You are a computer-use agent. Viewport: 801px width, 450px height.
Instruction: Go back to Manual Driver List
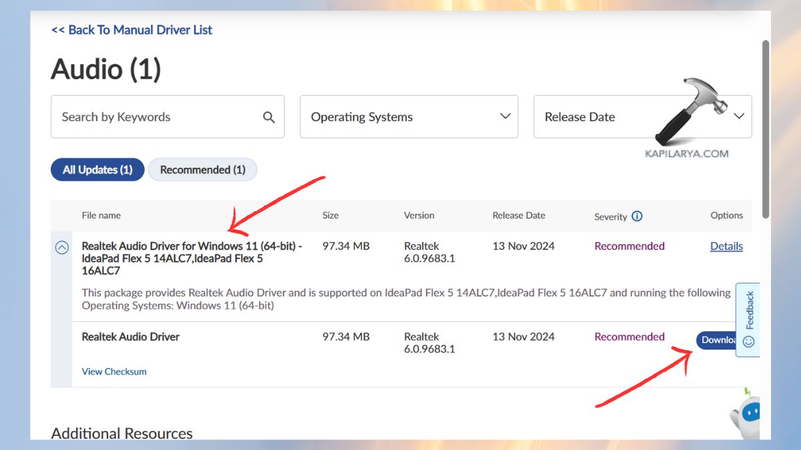click(131, 30)
